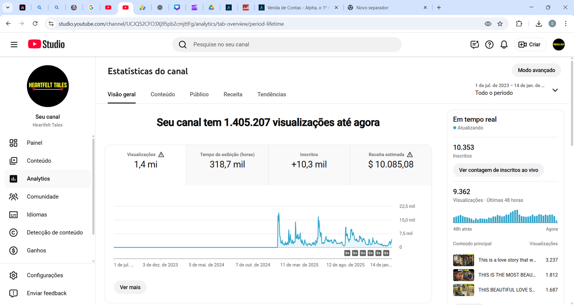Click the YouTube Studio logo
This screenshot has height=305, width=574.
47,44
